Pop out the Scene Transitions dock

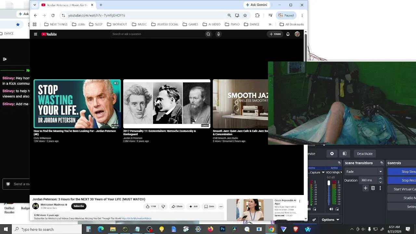(382, 163)
